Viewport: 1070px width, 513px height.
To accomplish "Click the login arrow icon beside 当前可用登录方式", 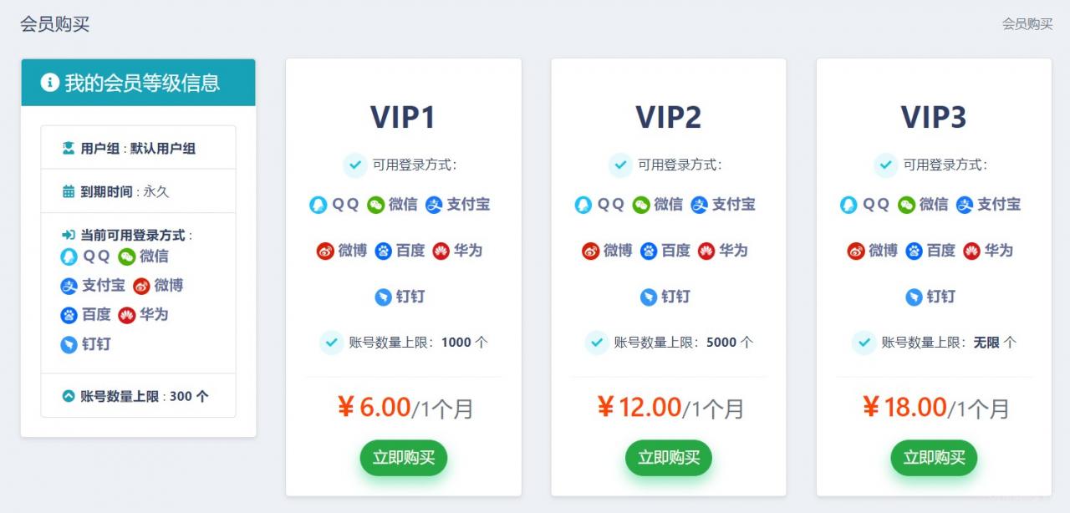I will (x=69, y=236).
